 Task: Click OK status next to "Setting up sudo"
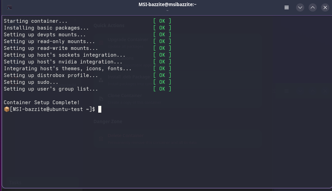click(x=162, y=82)
